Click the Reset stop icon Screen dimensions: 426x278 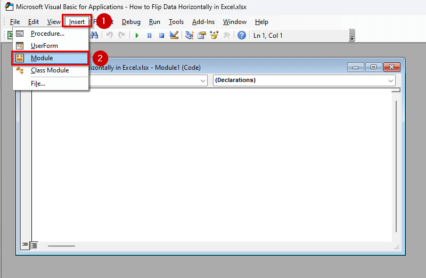click(x=161, y=35)
